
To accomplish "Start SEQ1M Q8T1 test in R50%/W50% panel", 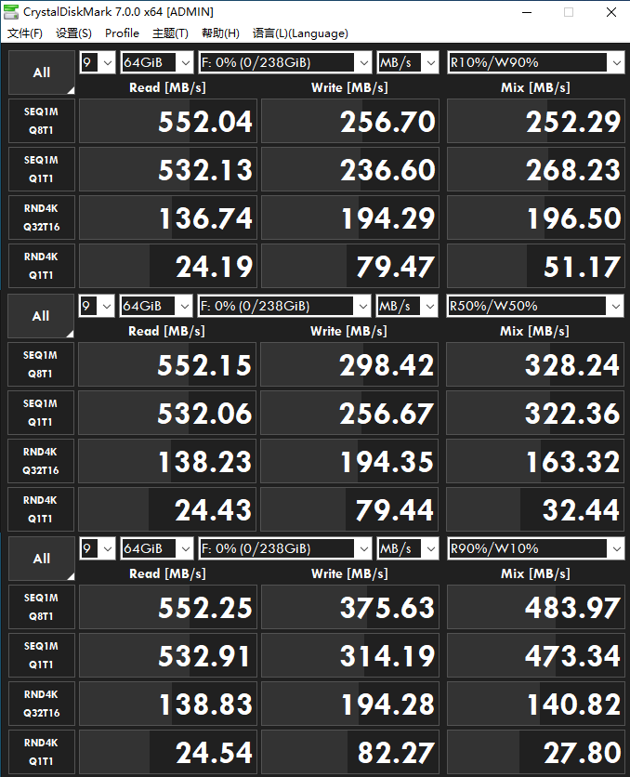I will point(41,364).
